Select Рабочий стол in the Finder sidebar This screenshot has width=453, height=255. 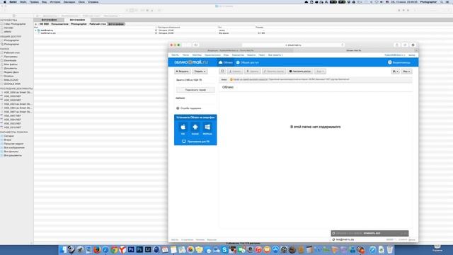(x=11, y=53)
